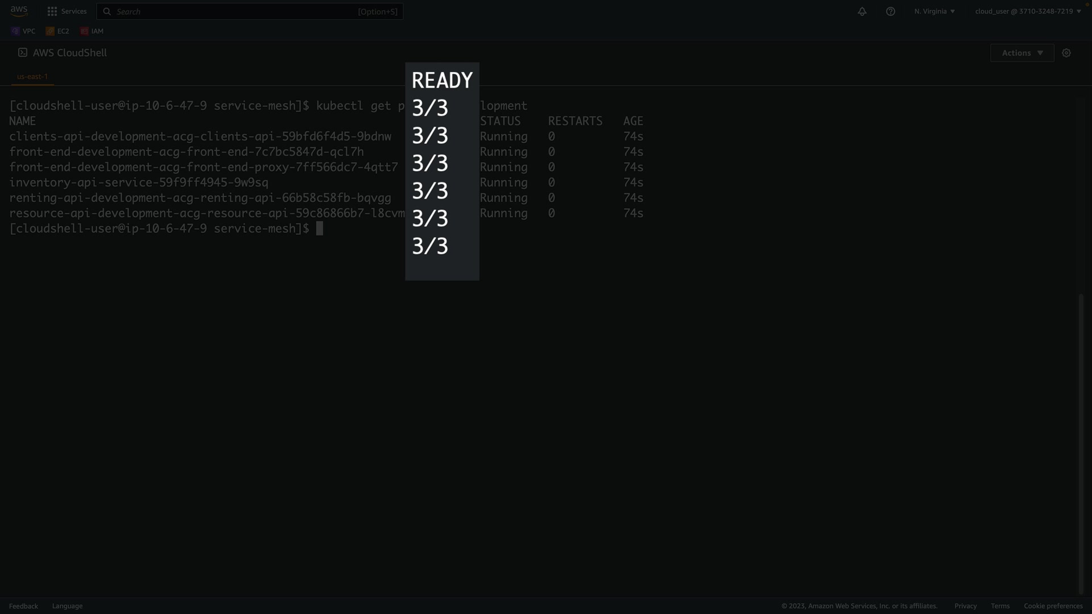Open CloudShell settings gear icon
The width and height of the screenshot is (1092, 614).
pos(1066,53)
